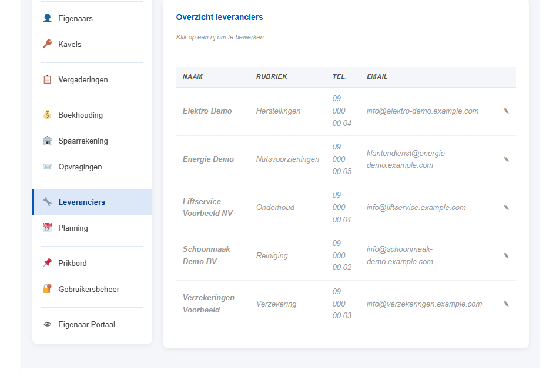Viewport: 556px width, 376px height.
Task: Open the Spaarrekening page
Action: [92, 141]
